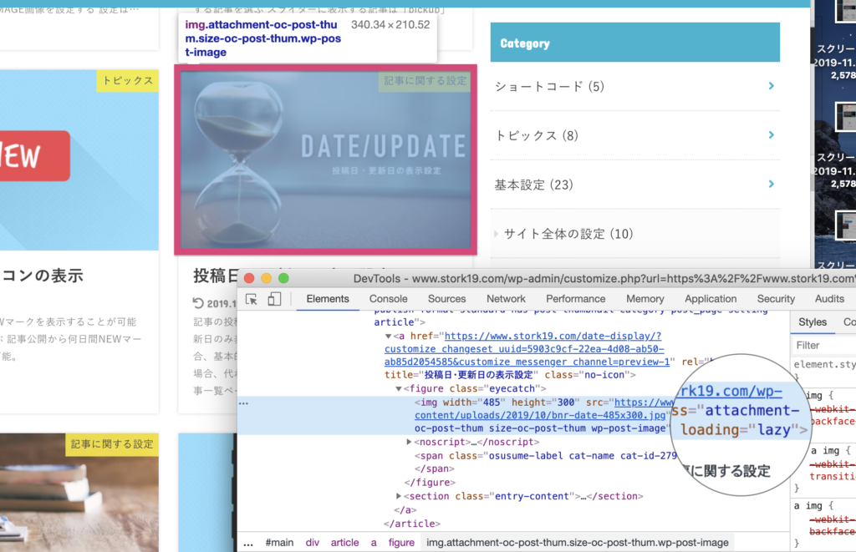Click the 記事に関する設定 label on books thumbnail
The height and width of the screenshot is (552, 856).
pyautogui.click(x=112, y=444)
